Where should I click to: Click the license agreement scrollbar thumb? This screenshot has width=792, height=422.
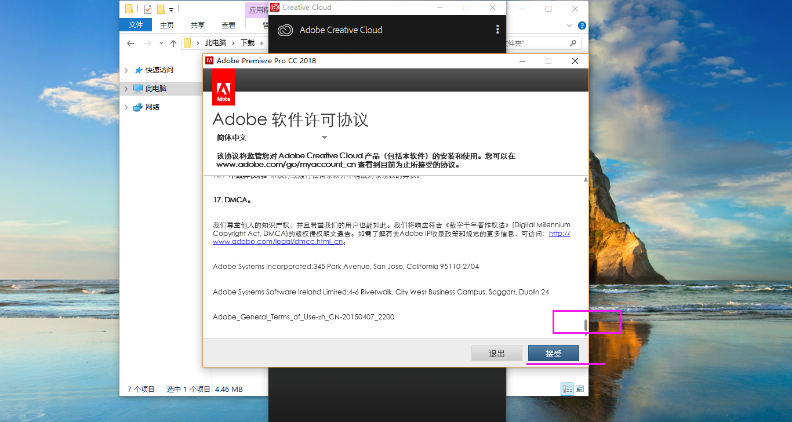coord(586,325)
